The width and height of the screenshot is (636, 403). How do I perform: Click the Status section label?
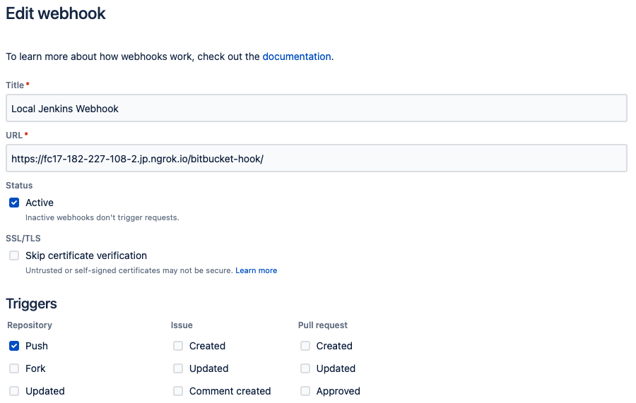point(19,186)
